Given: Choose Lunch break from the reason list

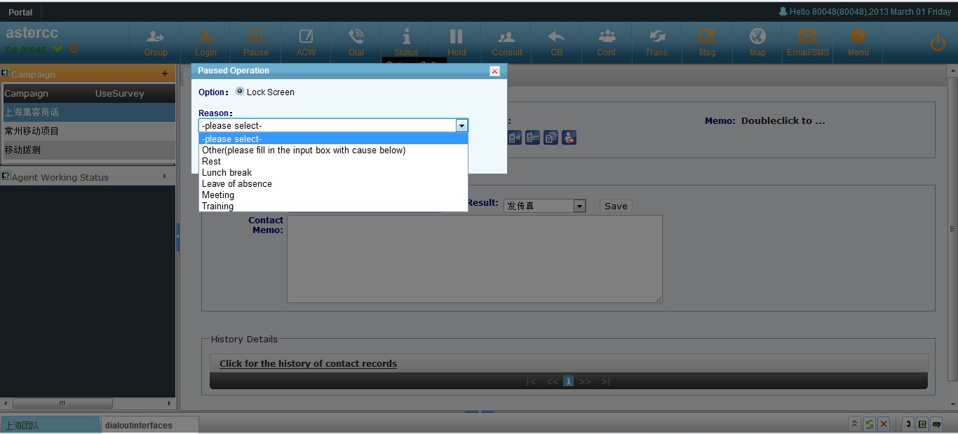Looking at the screenshot, I should click(x=227, y=173).
